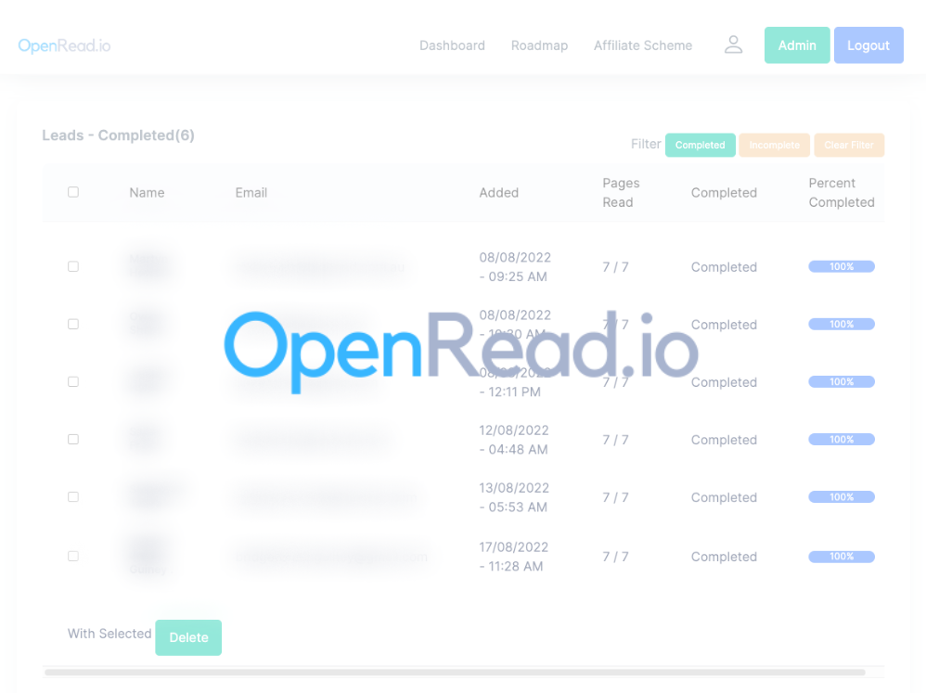This screenshot has height=693, width=926.
Task: Click 100% progress bar for 09:25 AM row
Action: [841, 267]
